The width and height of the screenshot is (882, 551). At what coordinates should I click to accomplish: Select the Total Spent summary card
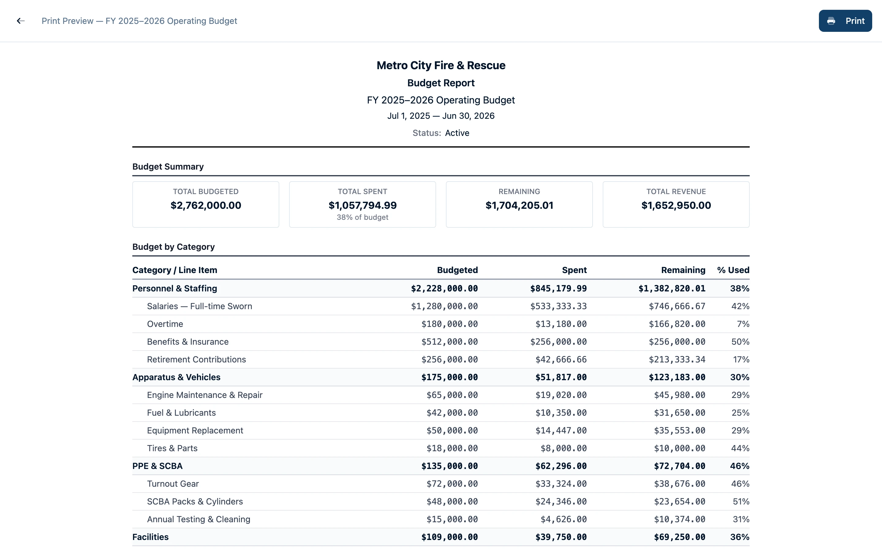[x=362, y=204]
